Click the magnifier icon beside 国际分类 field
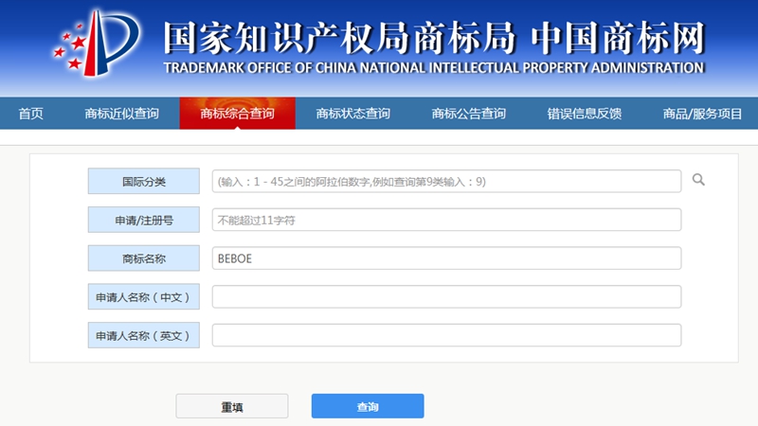This screenshot has width=758, height=426. pos(698,180)
